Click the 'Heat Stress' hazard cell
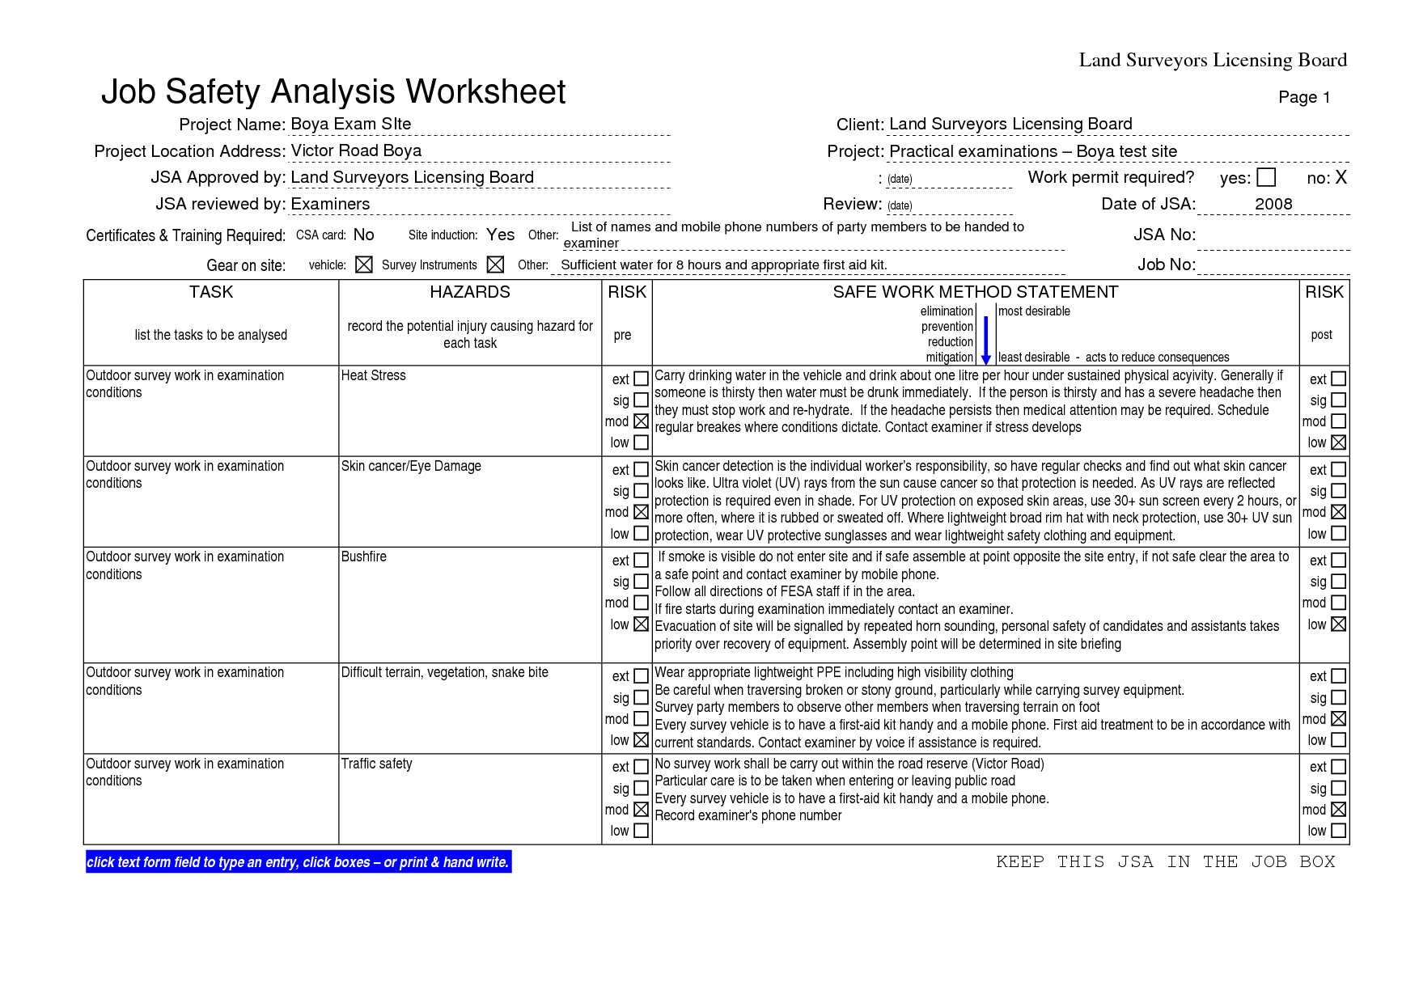This screenshot has height=1003, width=1419. 470,411
